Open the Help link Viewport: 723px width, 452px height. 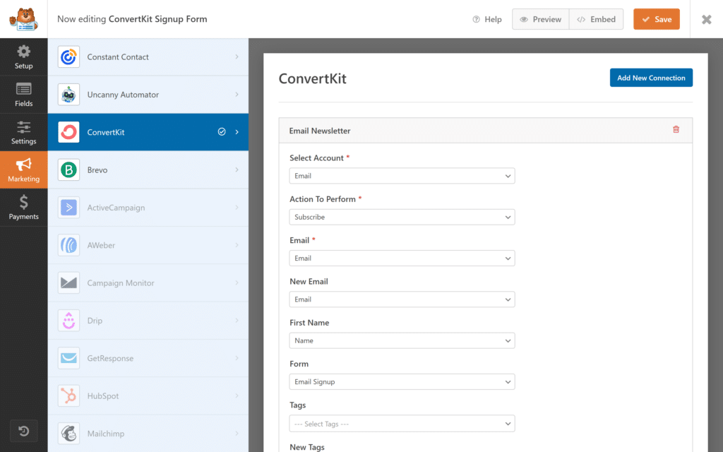(x=486, y=19)
